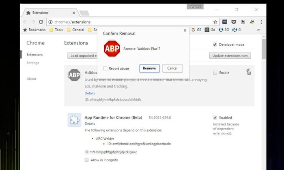Image resolution: width=284 pixels, height=170 pixels.
Task: Open Details link for Adblock Plus
Action: tap(90, 93)
